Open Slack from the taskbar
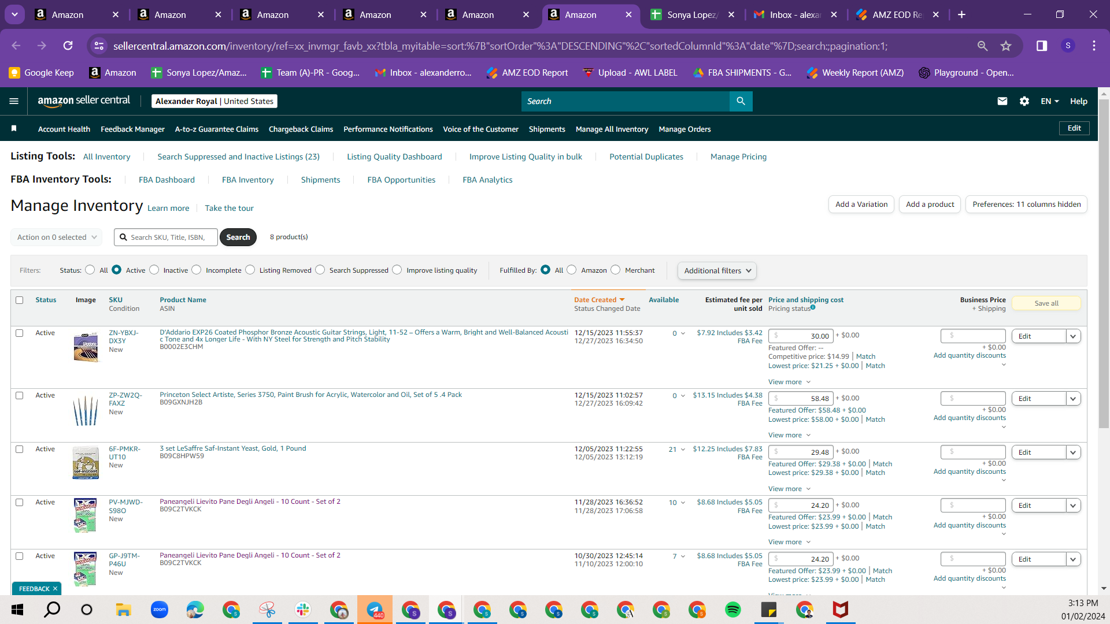This screenshot has width=1110, height=624. (x=303, y=610)
